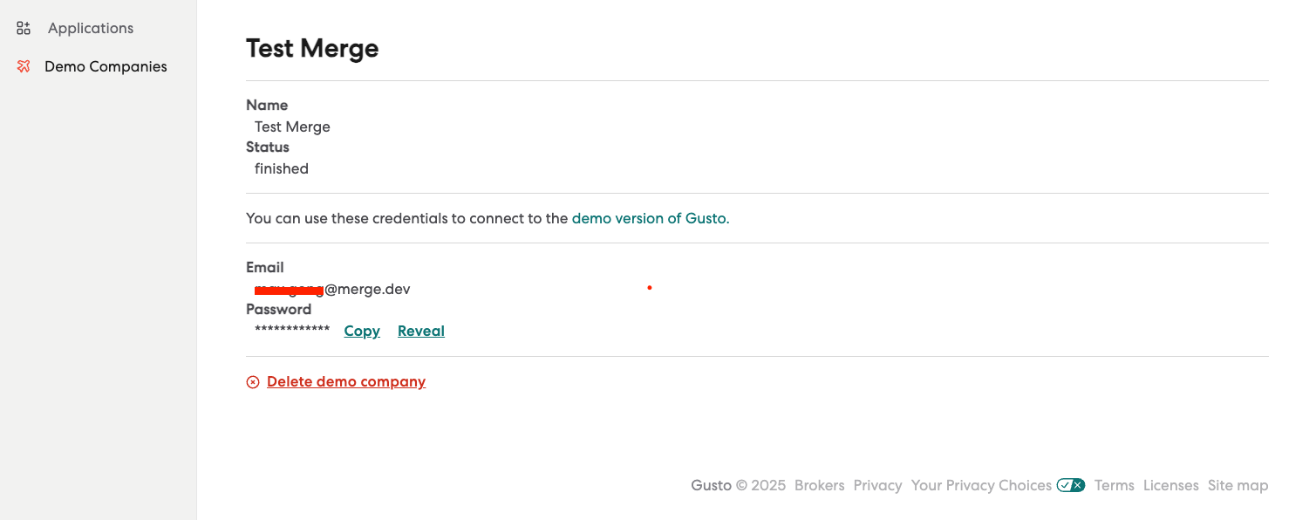The height and width of the screenshot is (520, 1316).
Task: Select Demo Companies in the sidebar
Action: (106, 67)
